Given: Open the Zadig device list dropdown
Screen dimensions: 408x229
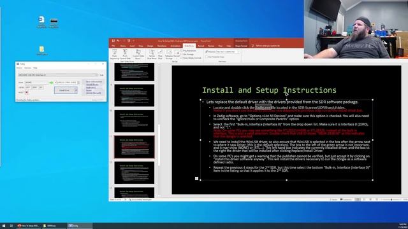Looking at the screenshot, I should [58, 75].
